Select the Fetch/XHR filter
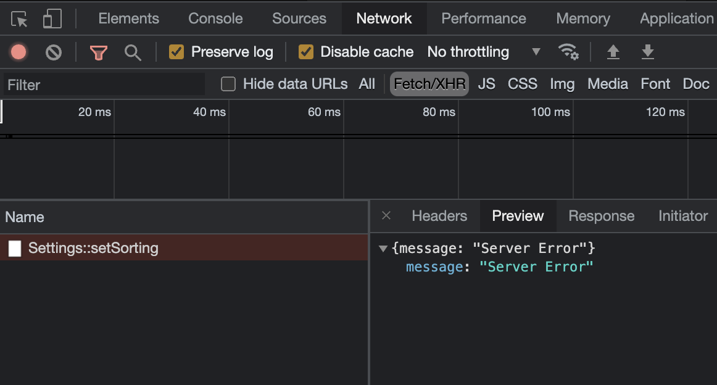 (x=429, y=84)
